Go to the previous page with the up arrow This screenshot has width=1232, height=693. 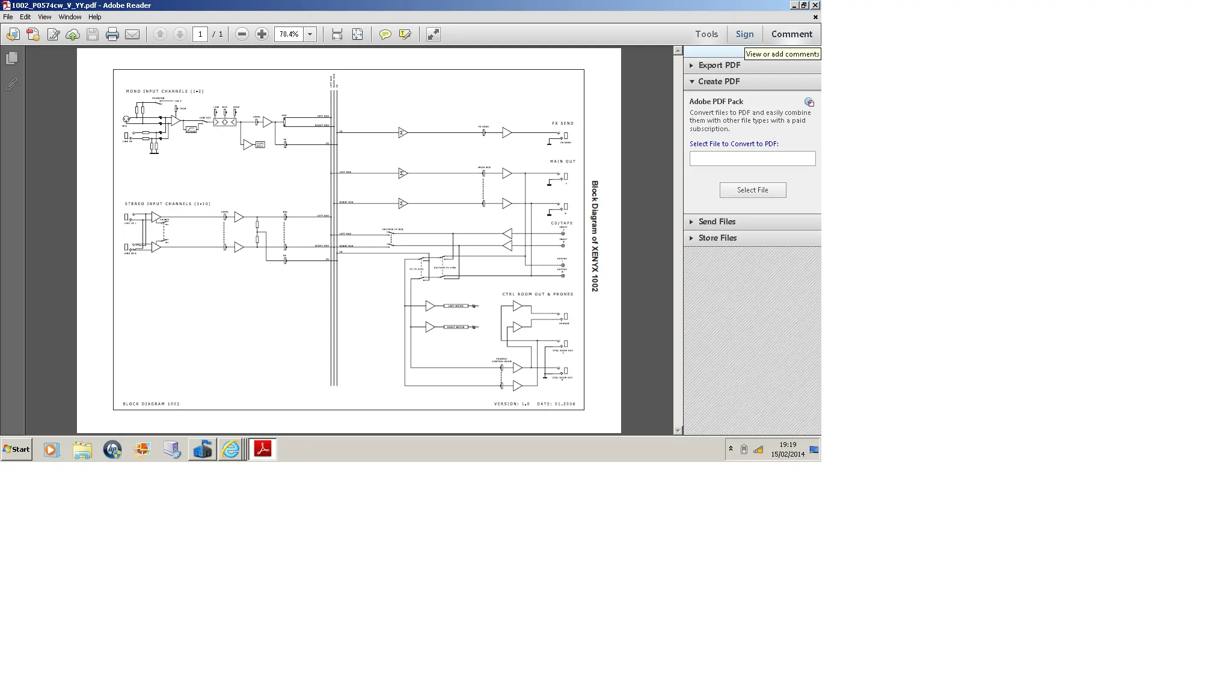pos(160,34)
